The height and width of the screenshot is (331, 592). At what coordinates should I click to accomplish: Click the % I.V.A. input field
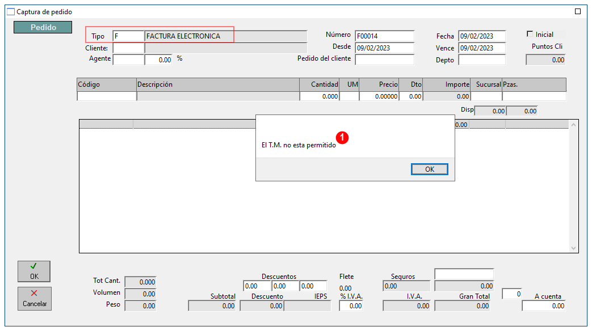[351, 305]
